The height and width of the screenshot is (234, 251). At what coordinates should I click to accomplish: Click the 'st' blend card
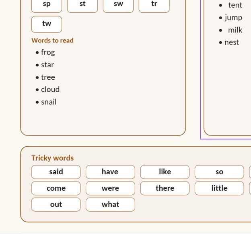pos(82,6)
